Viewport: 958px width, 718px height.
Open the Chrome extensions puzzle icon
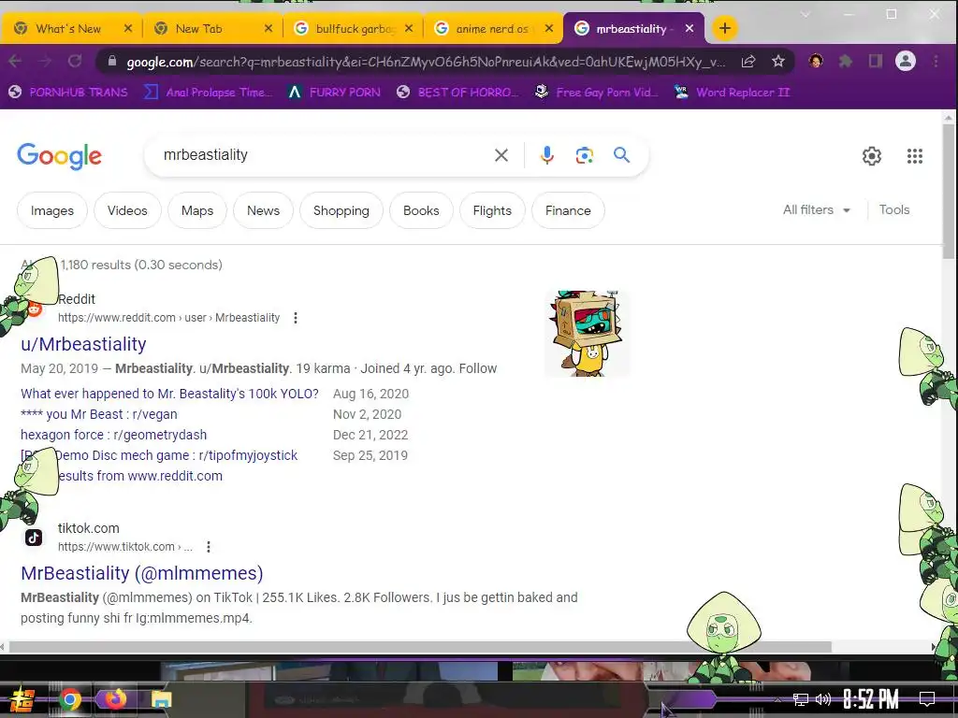coord(846,61)
